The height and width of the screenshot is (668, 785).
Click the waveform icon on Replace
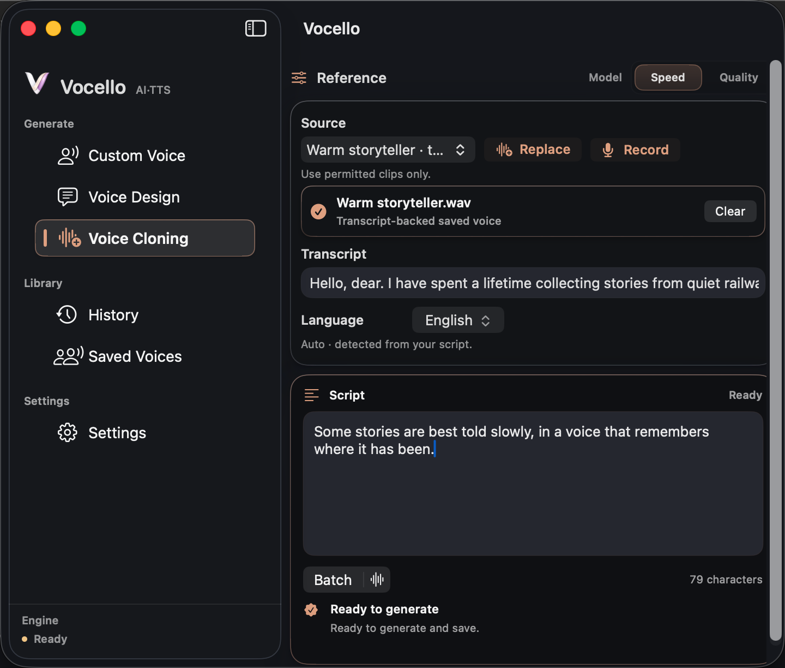[504, 150]
